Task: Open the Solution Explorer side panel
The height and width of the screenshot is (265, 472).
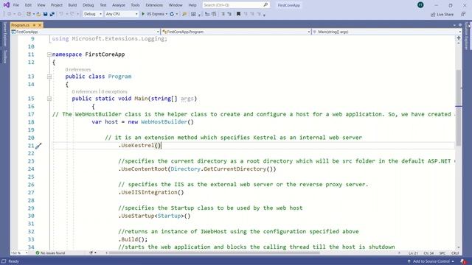Action: [467, 35]
